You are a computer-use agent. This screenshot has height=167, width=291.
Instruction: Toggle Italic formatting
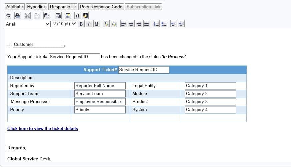click(89, 24)
